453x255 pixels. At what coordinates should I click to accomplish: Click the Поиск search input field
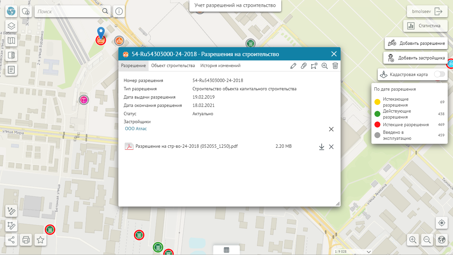click(x=69, y=11)
